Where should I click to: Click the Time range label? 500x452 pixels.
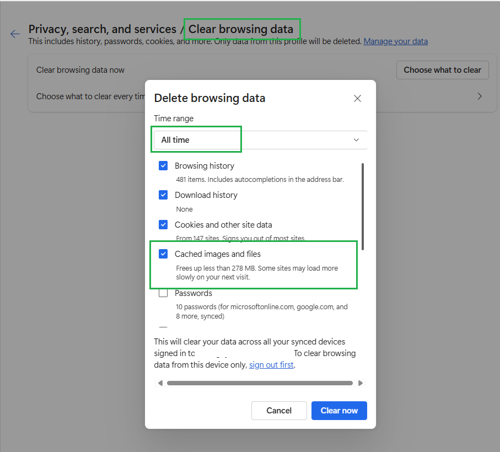(x=174, y=119)
